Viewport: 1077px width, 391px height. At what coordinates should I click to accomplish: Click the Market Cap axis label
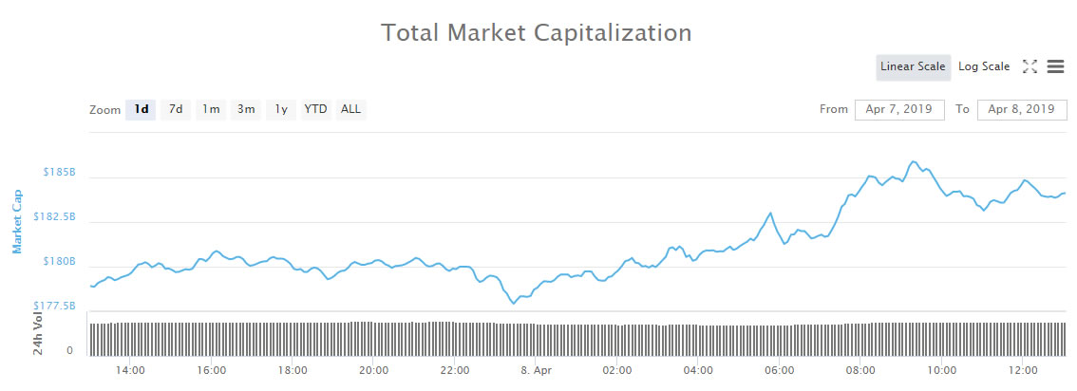coord(17,220)
